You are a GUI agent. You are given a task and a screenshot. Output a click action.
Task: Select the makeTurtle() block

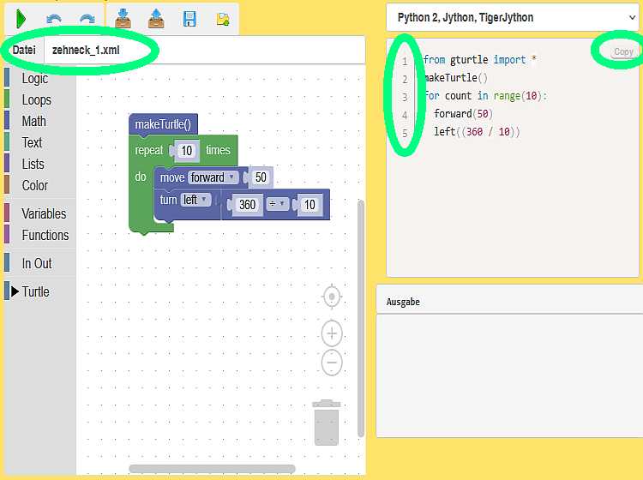click(163, 124)
